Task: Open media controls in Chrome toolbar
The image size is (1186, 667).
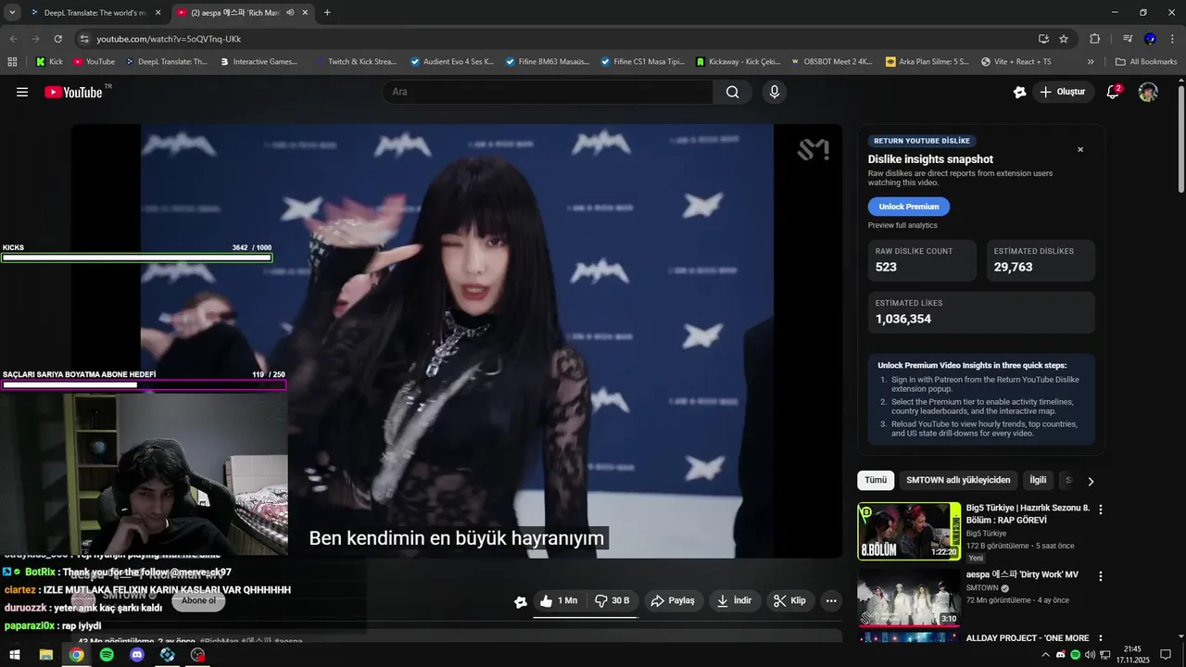Action: (1128, 39)
